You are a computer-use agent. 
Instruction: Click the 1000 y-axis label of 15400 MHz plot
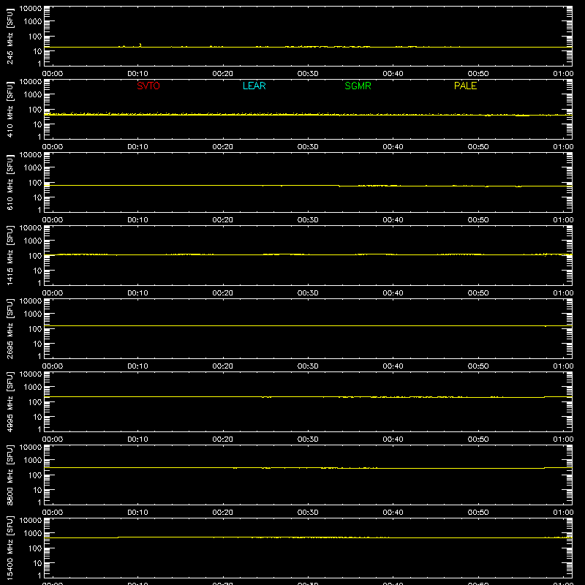[33, 533]
